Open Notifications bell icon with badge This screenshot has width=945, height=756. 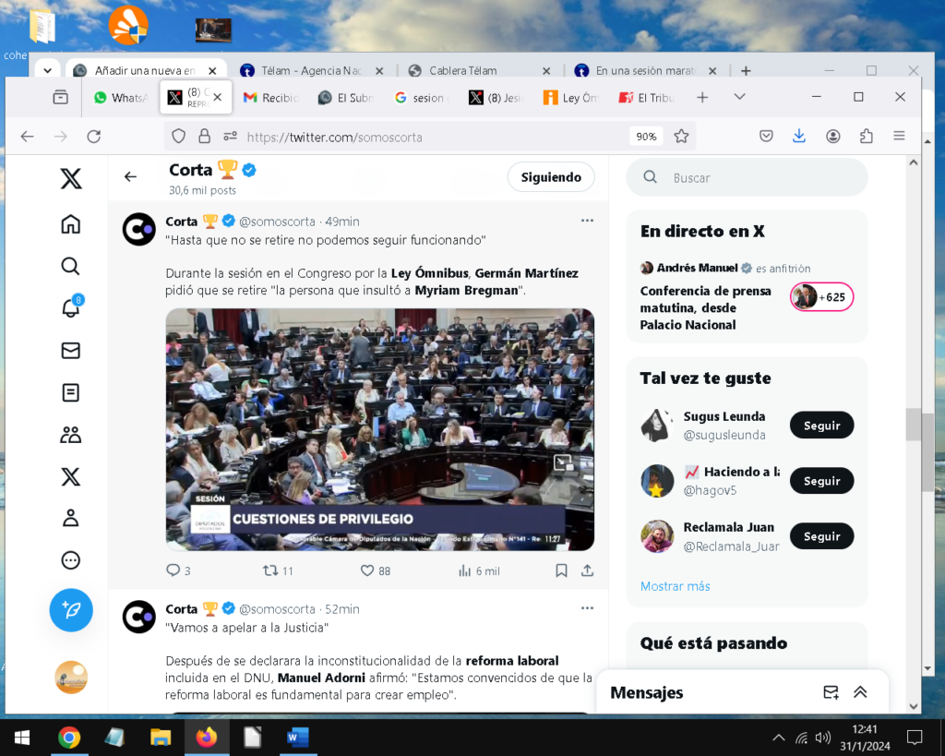tap(70, 306)
